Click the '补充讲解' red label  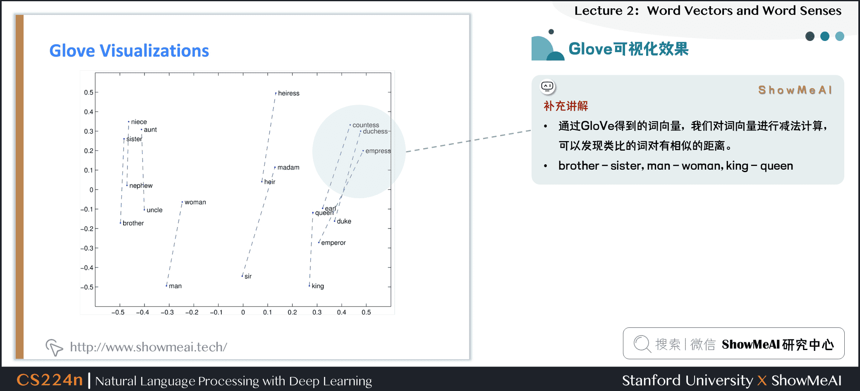(x=566, y=106)
